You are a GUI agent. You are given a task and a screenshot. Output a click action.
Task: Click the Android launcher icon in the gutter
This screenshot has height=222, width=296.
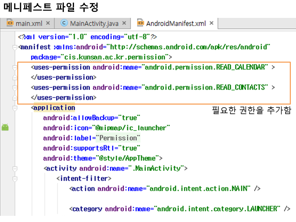click(5, 127)
